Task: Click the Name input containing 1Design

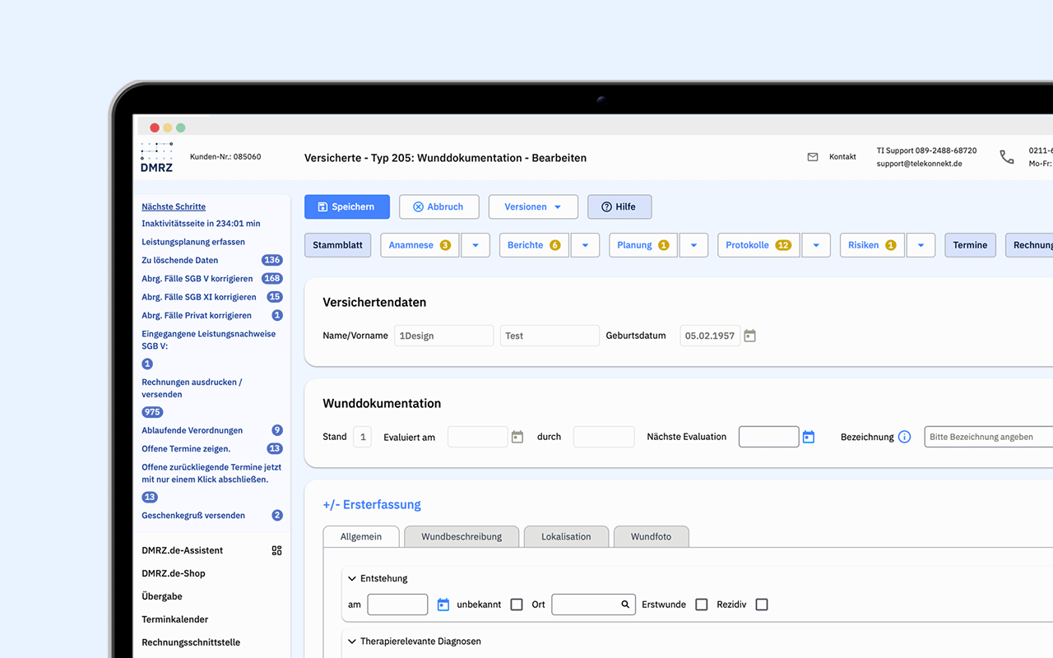Action: [x=443, y=336]
